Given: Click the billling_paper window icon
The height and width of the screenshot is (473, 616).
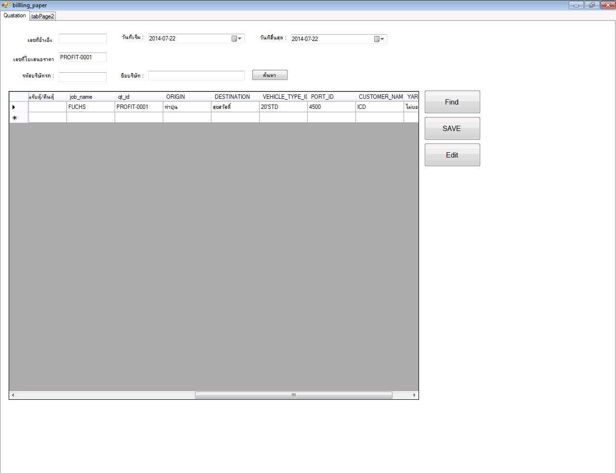Looking at the screenshot, I should pos(5,5).
